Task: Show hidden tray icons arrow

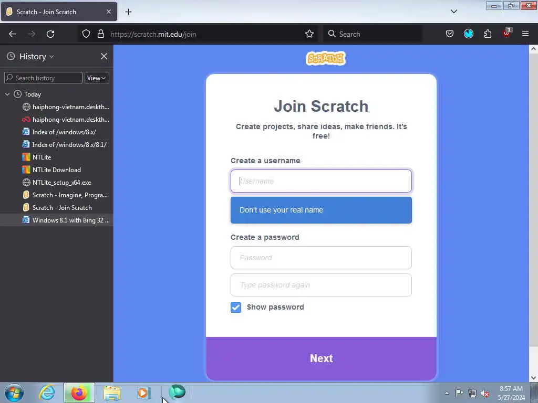Action: [447, 393]
